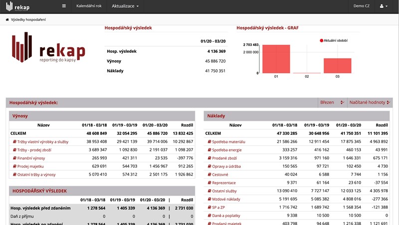Select Kalendářní rok in top menu

click(x=88, y=6)
